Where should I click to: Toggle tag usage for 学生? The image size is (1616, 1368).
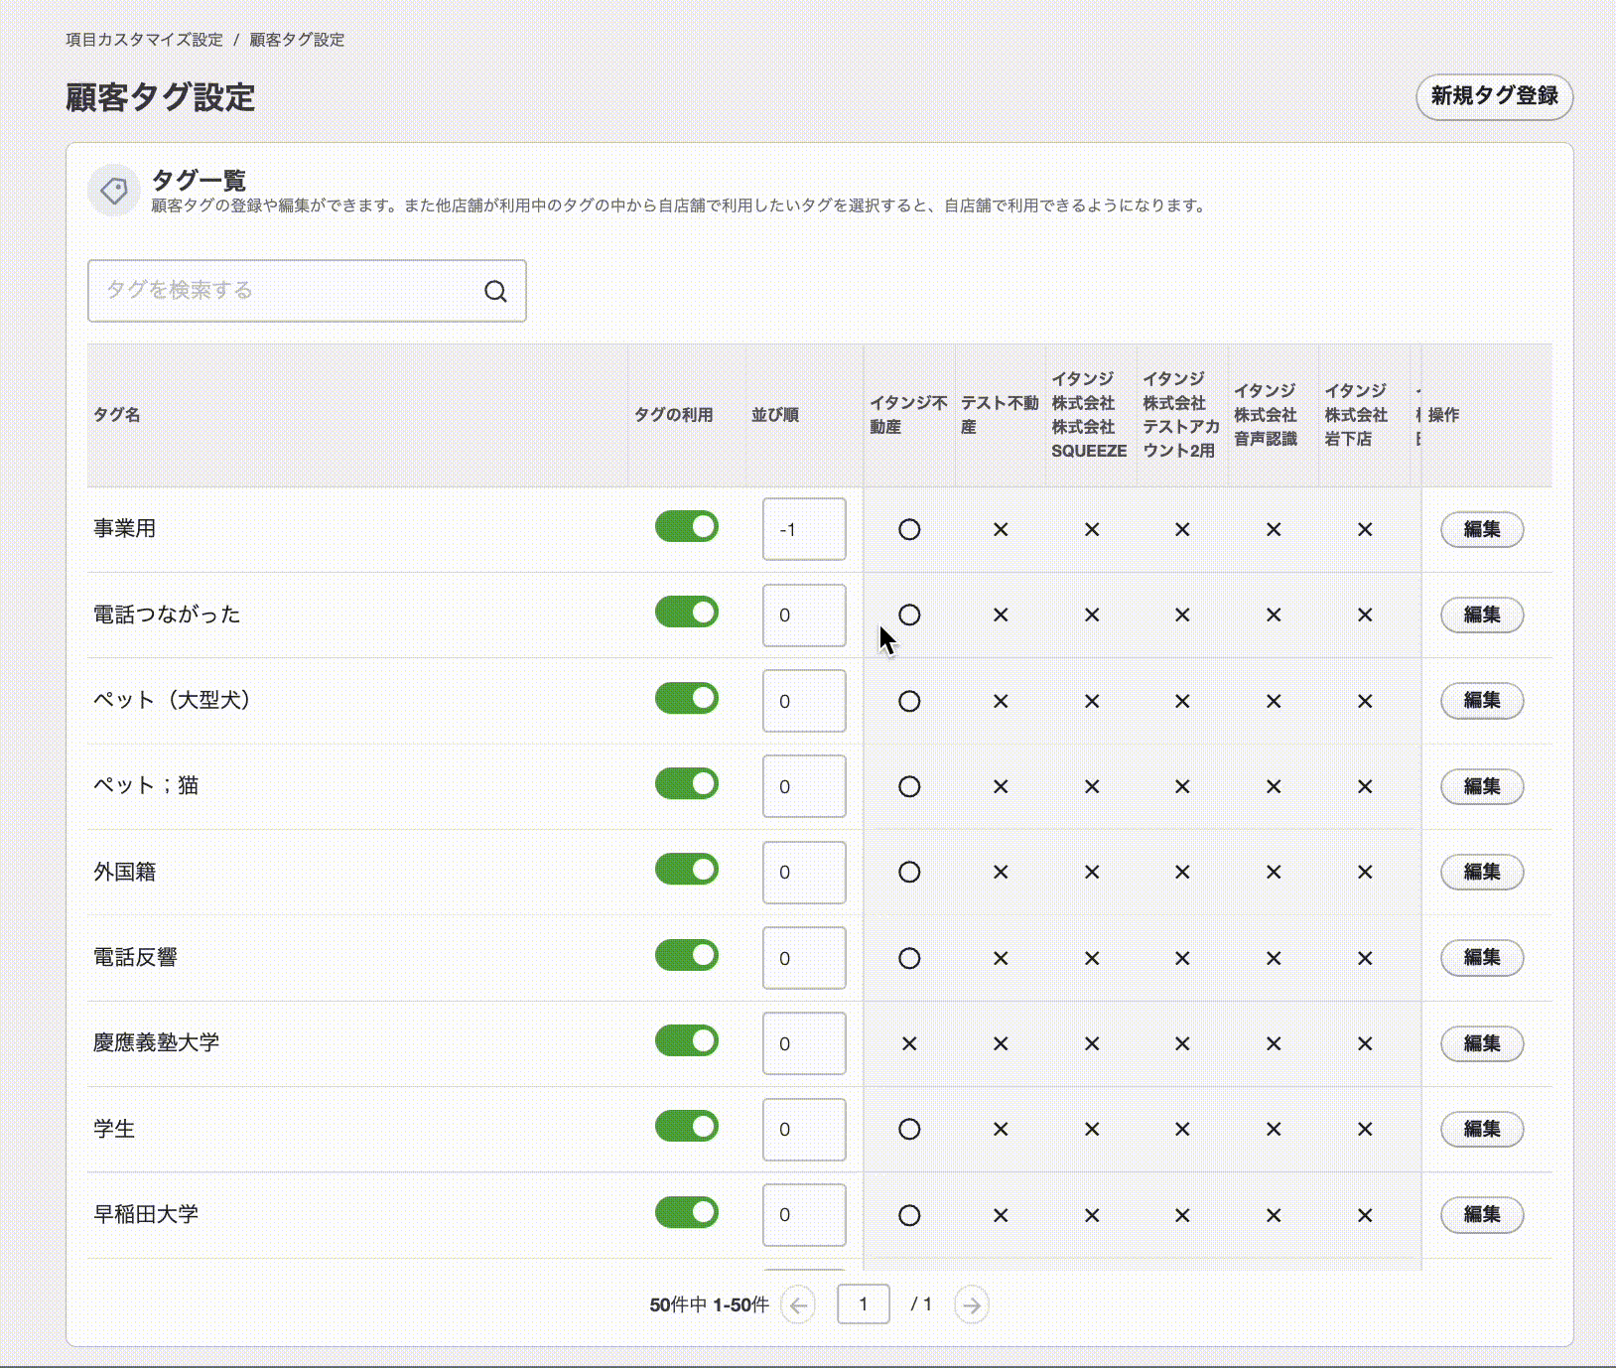coord(687,1127)
